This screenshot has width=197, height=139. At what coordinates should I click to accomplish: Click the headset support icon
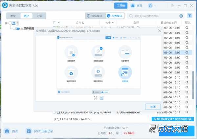click(150, 6)
